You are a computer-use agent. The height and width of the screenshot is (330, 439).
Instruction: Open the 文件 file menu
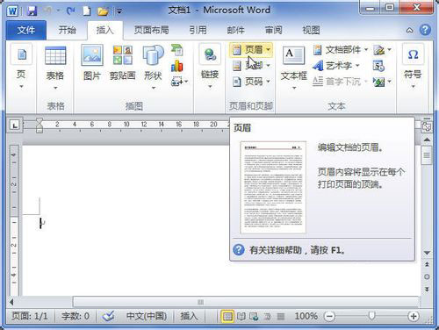pyautogui.click(x=26, y=30)
